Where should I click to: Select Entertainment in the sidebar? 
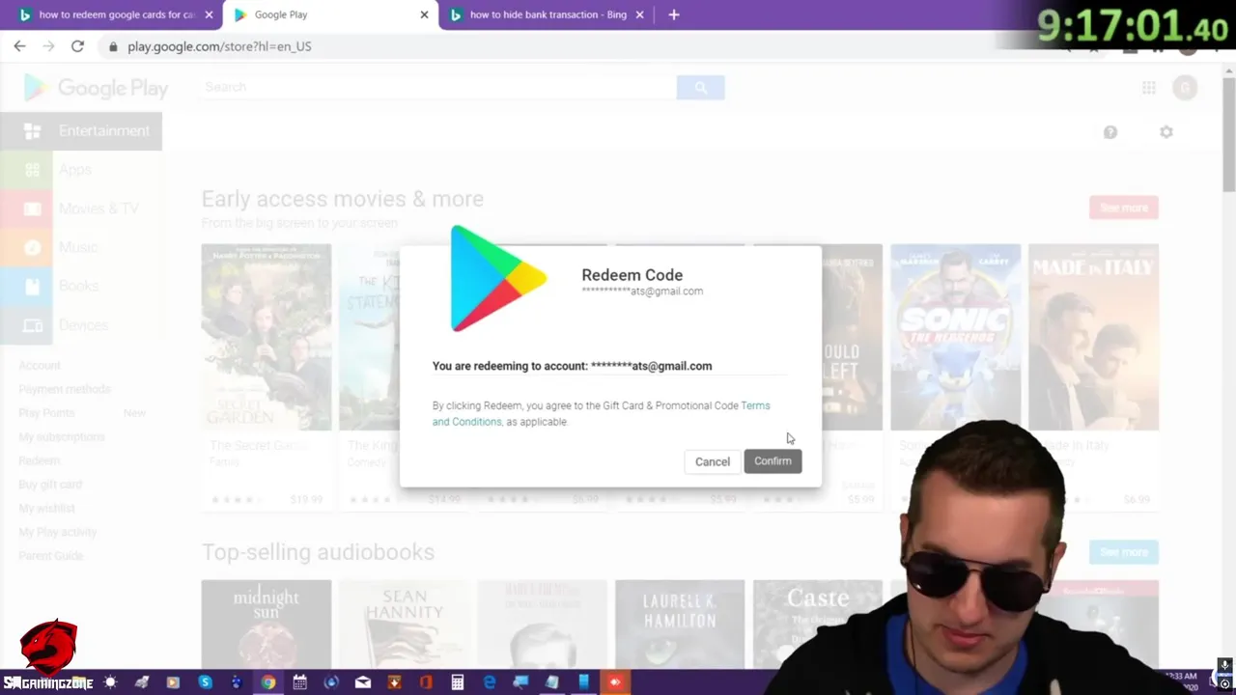tap(81, 131)
